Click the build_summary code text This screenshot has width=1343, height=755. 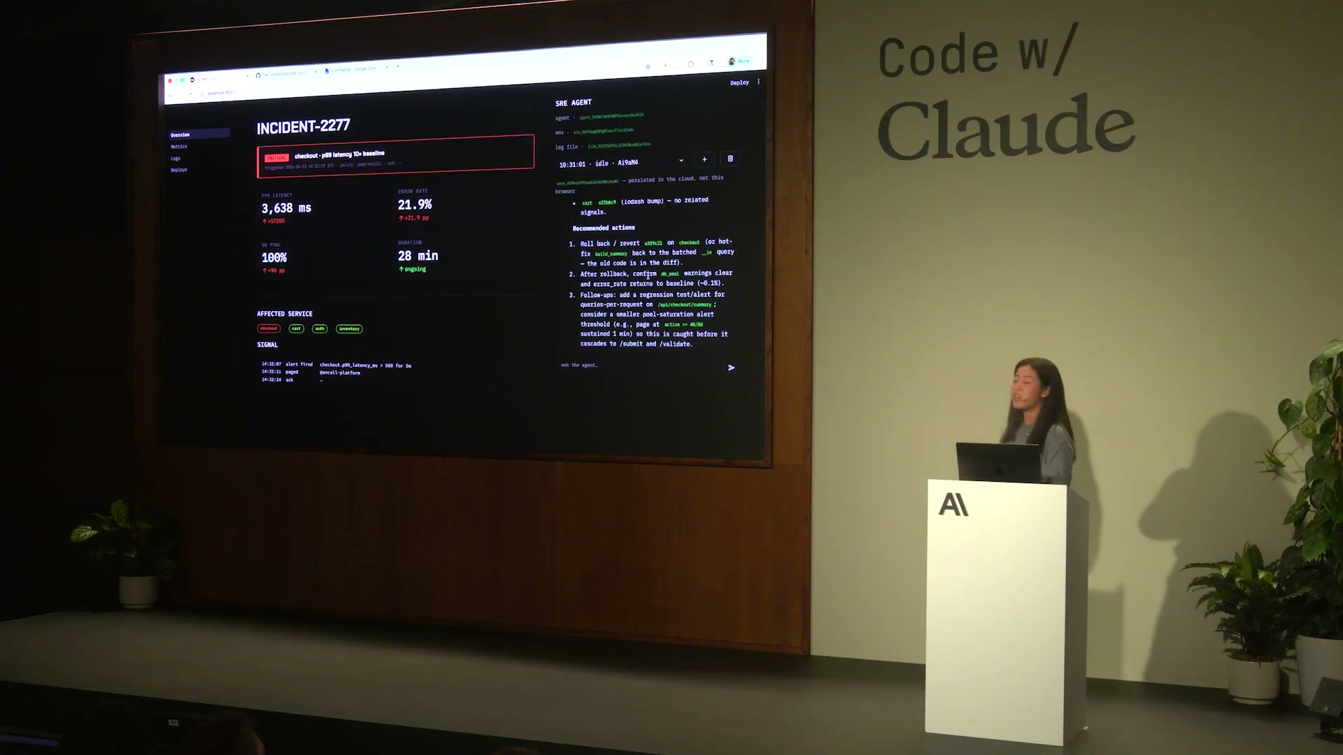(x=611, y=254)
